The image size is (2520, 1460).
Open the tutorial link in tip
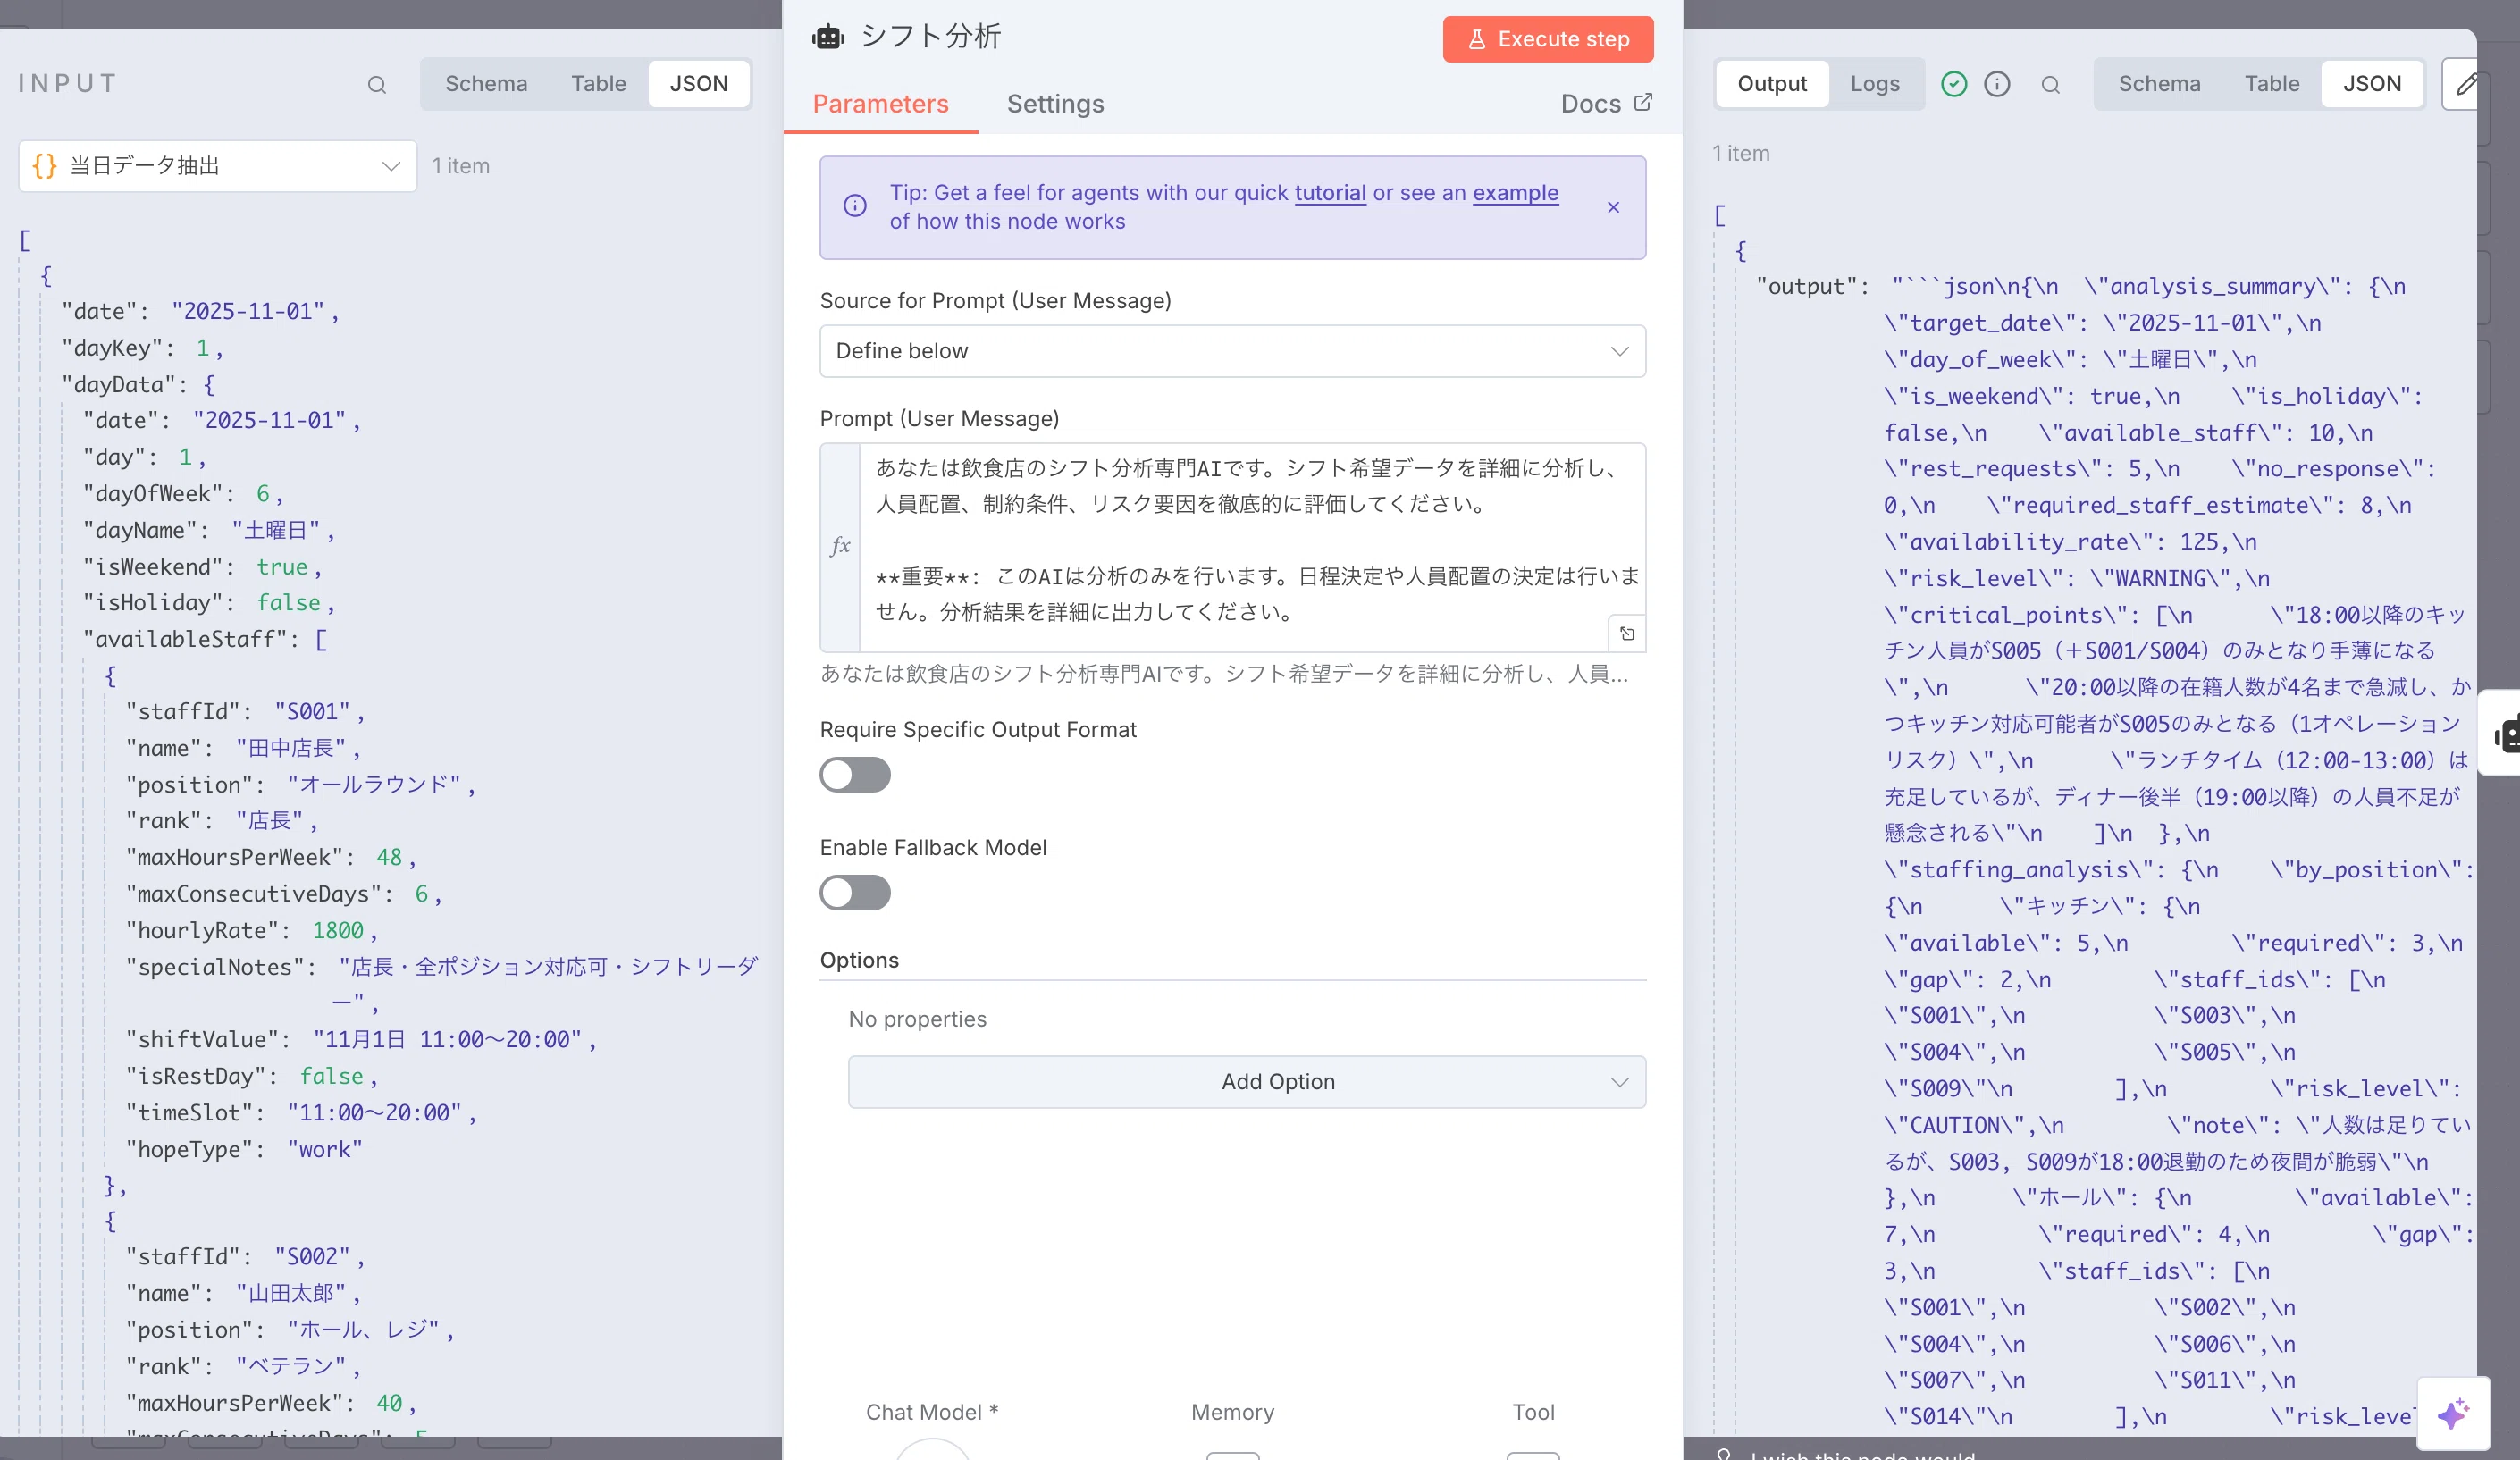tap(1330, 192)
